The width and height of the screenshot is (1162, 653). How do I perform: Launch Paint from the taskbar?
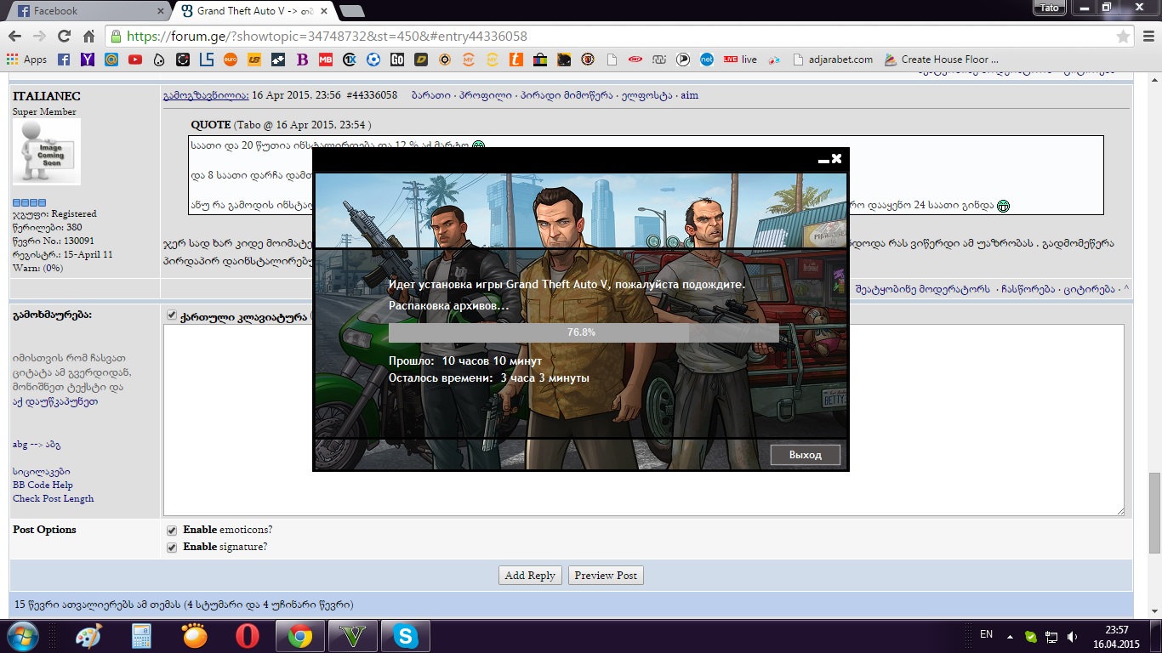click(89, 636)
